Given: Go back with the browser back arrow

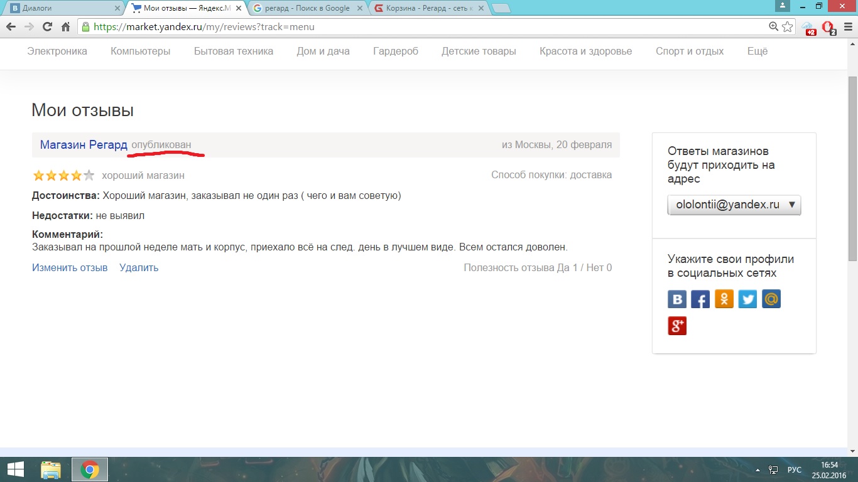Looking at the screenshot, I should coord(11,27).
